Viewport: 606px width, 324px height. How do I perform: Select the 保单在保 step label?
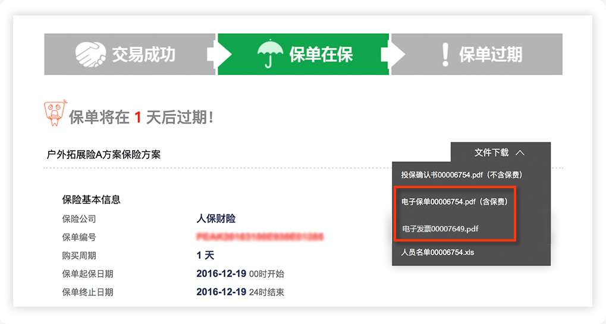(x=321, y=54)
